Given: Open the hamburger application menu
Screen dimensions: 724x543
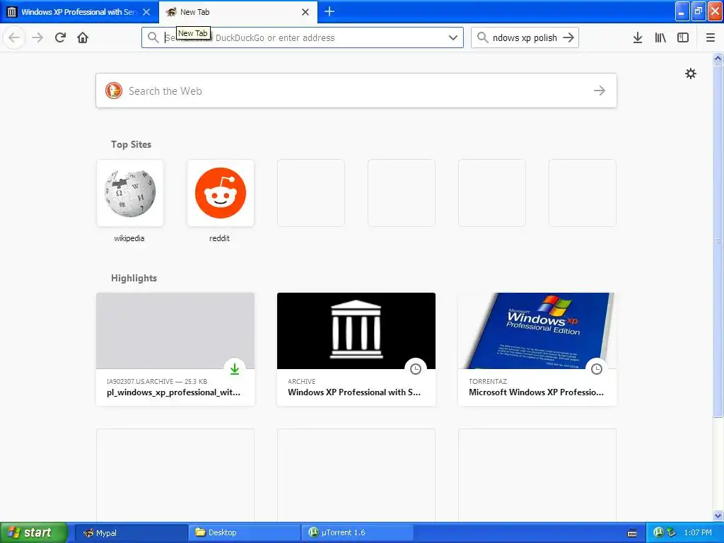Looking at the screenshot, I should [711, 38].
